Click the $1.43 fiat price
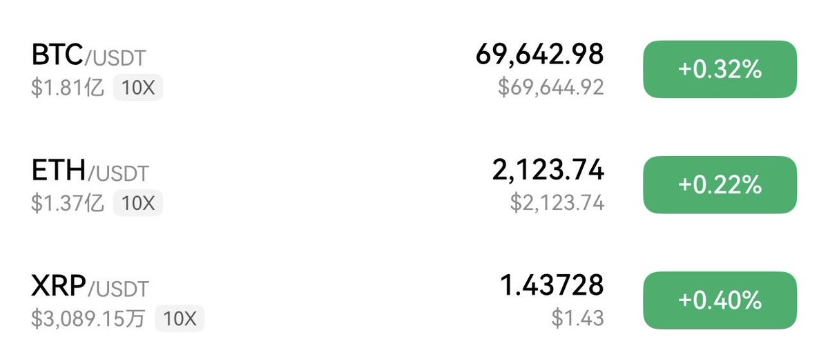 (x=577, y=318)
